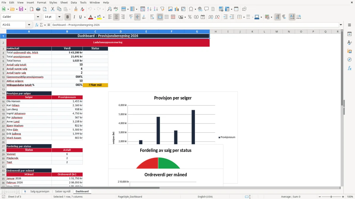Viewport: 355px width, 199px height.
Task: Open the sidebar Styles panel
Action: pyautogui.click(x=349, y=43)
